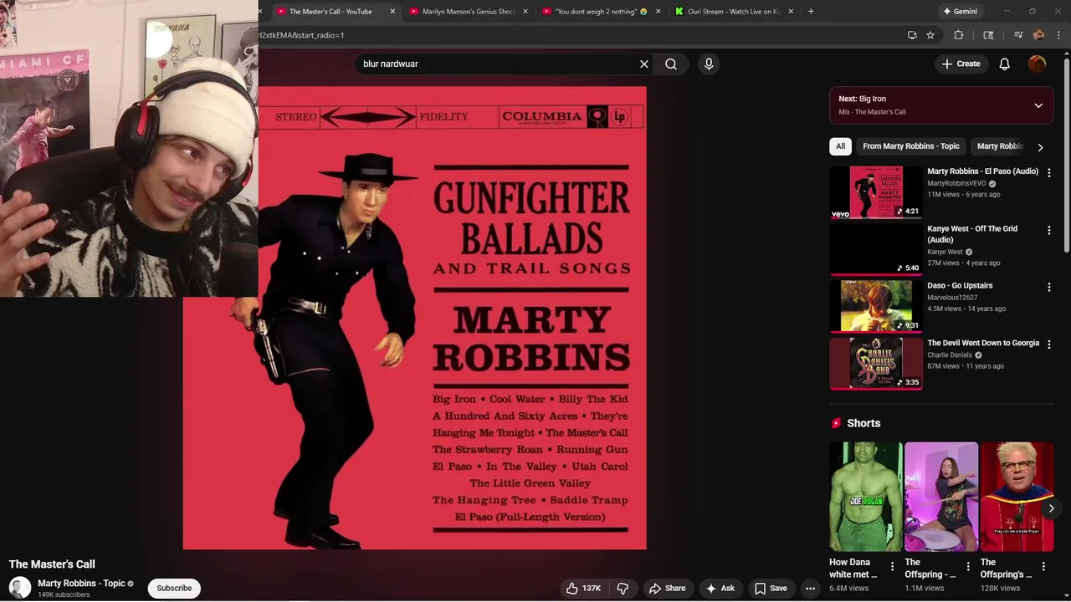Open Marty Robbins channel avatar

click(x=20, y=588)
